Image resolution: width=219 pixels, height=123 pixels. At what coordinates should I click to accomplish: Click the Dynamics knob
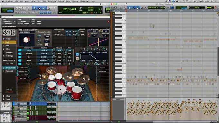coord(90,31)
